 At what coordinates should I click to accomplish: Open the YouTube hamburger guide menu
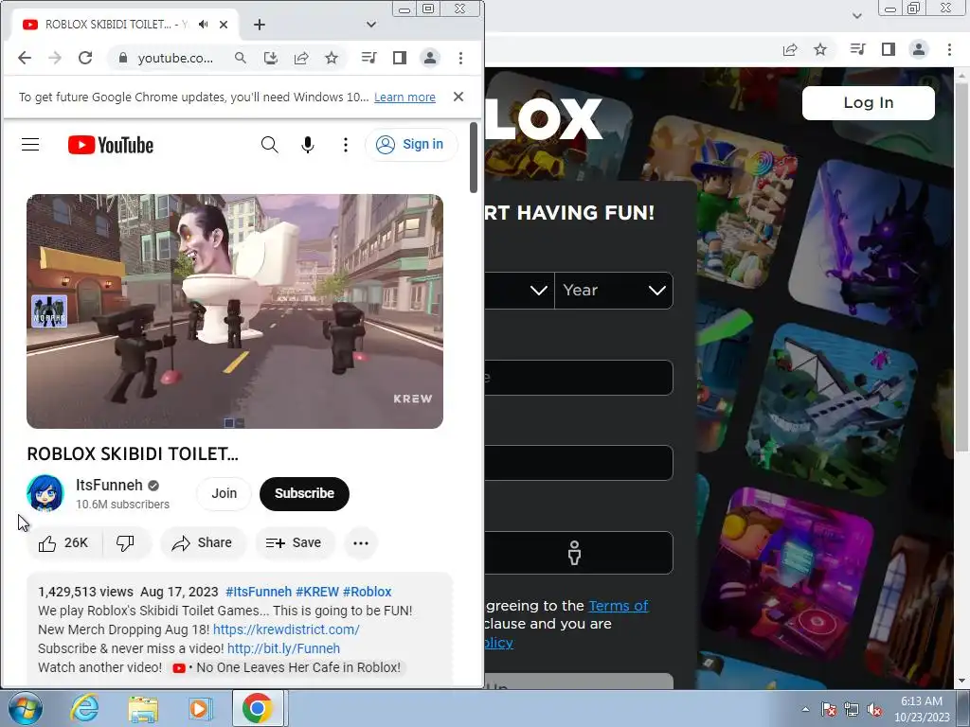point(30,145)
